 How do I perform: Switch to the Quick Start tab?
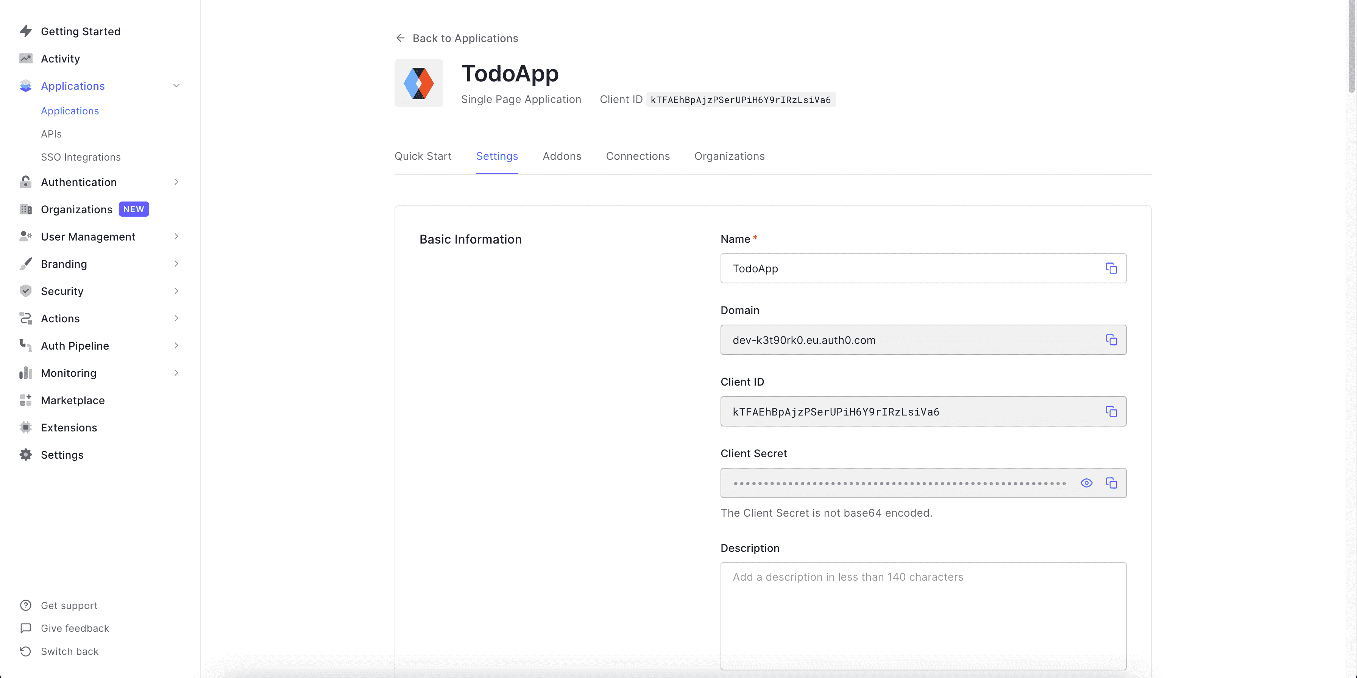point(423,156)
